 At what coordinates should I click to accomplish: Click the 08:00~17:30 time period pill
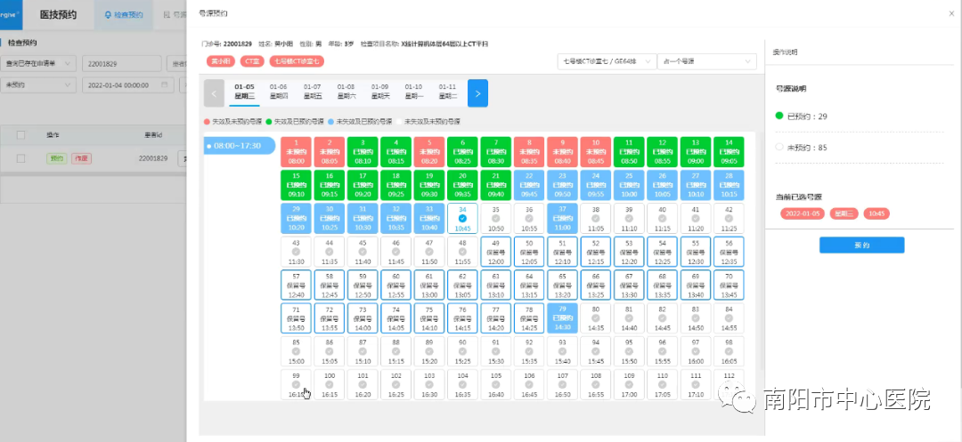(240, 146)
